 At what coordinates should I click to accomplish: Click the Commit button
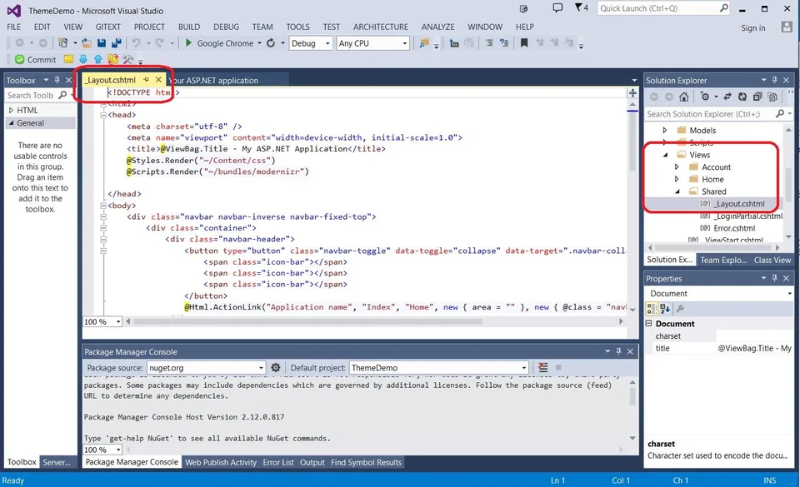point(35,60)
